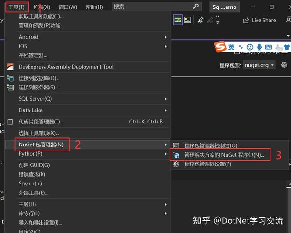This screenshot has height=233, width=291.
Task: Click the gear icon beside nuget.org
Action: 284,65
